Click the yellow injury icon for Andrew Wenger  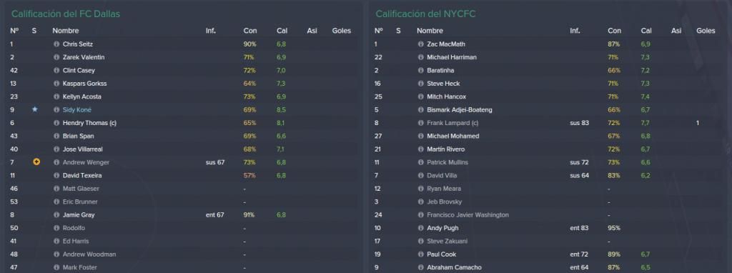pyautogui.click(x=36, y=162)
